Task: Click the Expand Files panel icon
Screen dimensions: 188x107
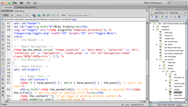Action: [x=185, y=17]
